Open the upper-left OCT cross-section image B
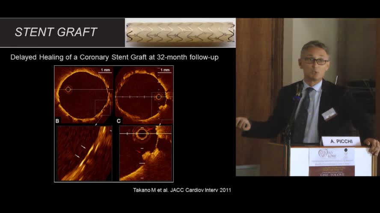Viewport: 380px width, 213px height. click(x=84, y=94)
